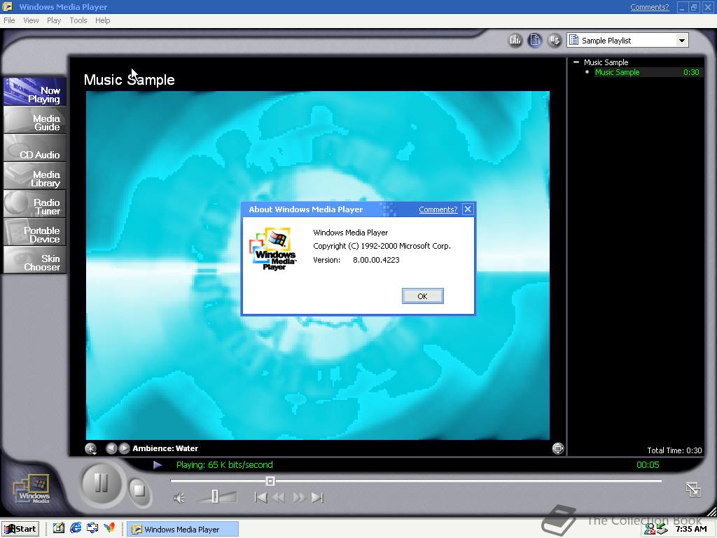Open Comments link in main title bar
The image size is (717, 538).
[x=649, y=7]
